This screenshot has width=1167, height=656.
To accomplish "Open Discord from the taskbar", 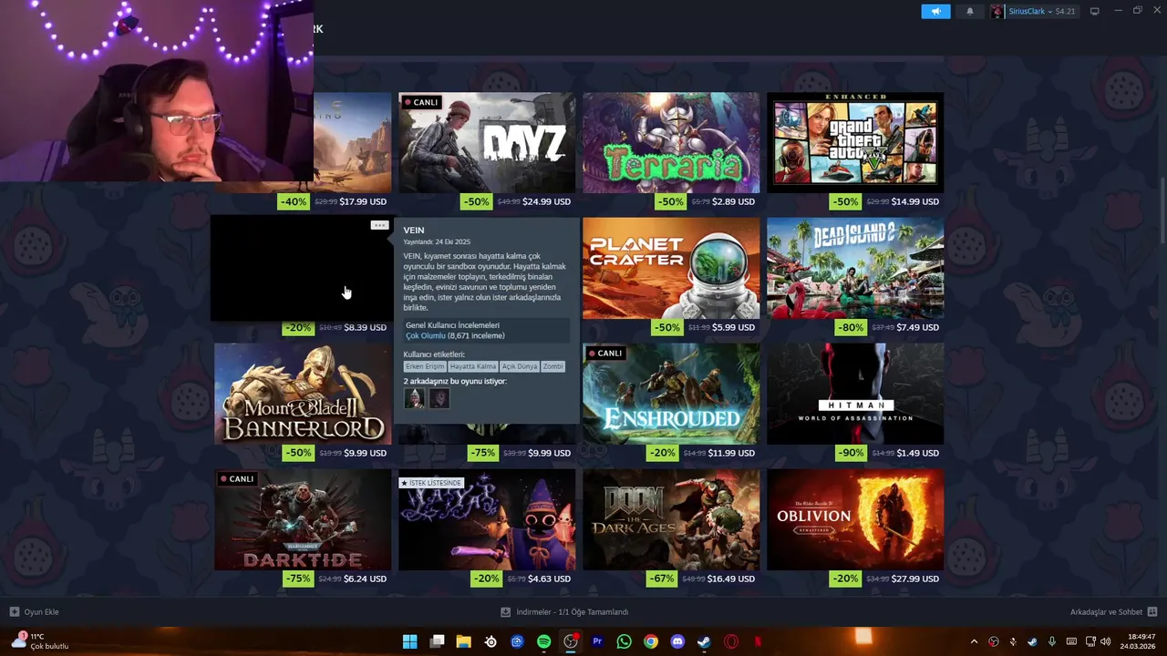I will tap(677, 641).
